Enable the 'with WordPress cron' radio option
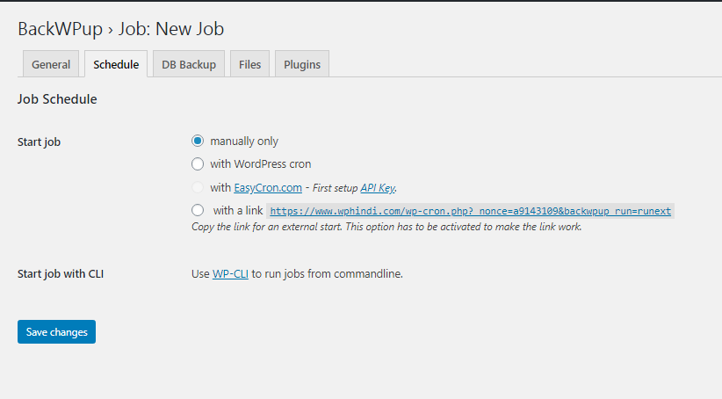 coord(198,163)
